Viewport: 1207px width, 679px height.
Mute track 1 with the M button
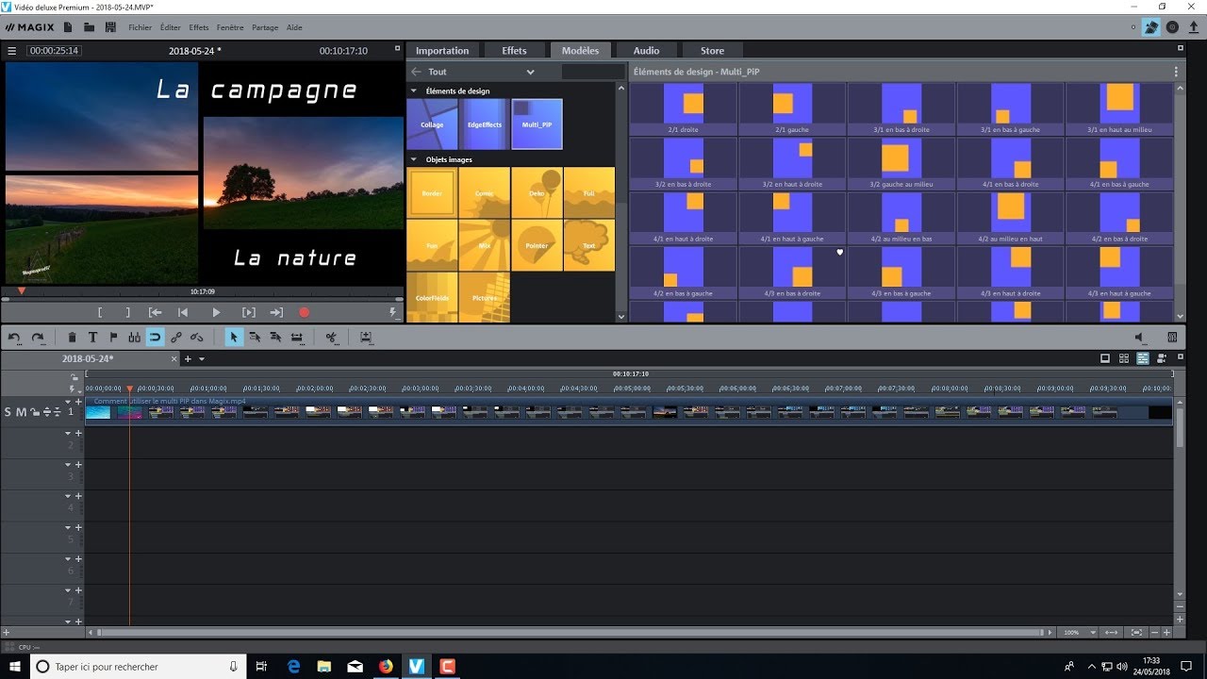click(x=21, y=412)
